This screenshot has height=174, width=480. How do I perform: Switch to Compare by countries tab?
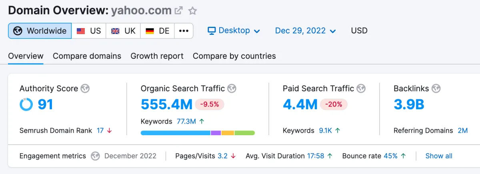tap(234, 56)
